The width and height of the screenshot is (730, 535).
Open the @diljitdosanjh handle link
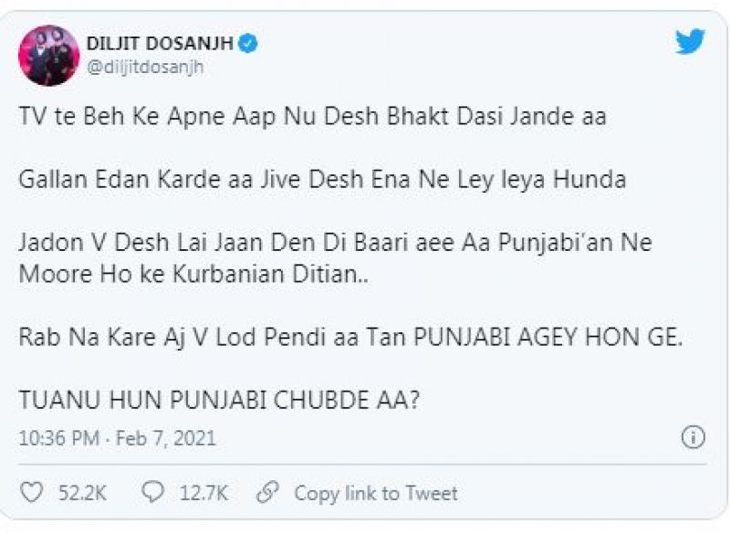click(x=145, y=67)
